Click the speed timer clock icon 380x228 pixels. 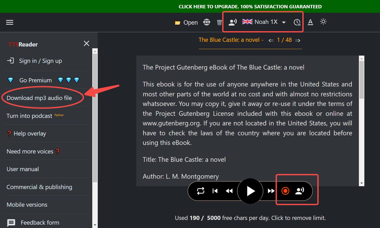pyautogui.click(x=297, y=22)
